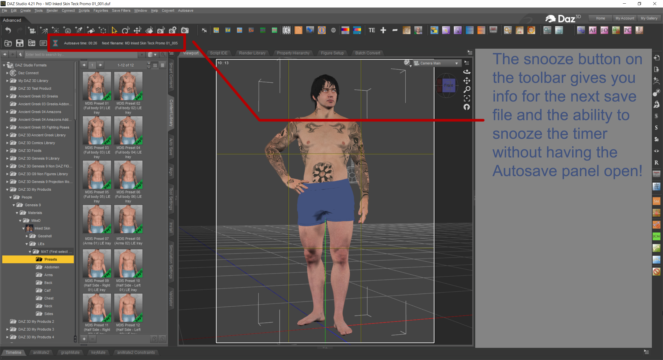This screenshot has height=360, width=663.
Task: Open the database filter dropdown
Action: pos(152,55)
